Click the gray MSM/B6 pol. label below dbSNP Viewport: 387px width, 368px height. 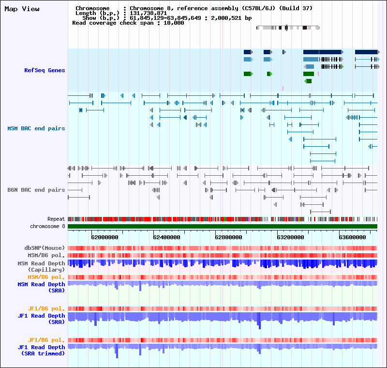point(46,255)
